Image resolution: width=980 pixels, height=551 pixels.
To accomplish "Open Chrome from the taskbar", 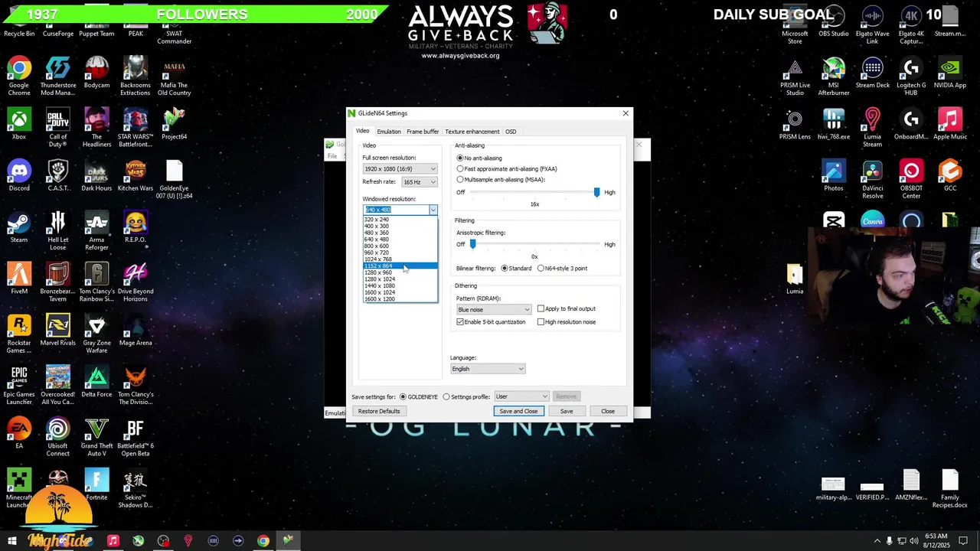I will (x=263, y=541).
